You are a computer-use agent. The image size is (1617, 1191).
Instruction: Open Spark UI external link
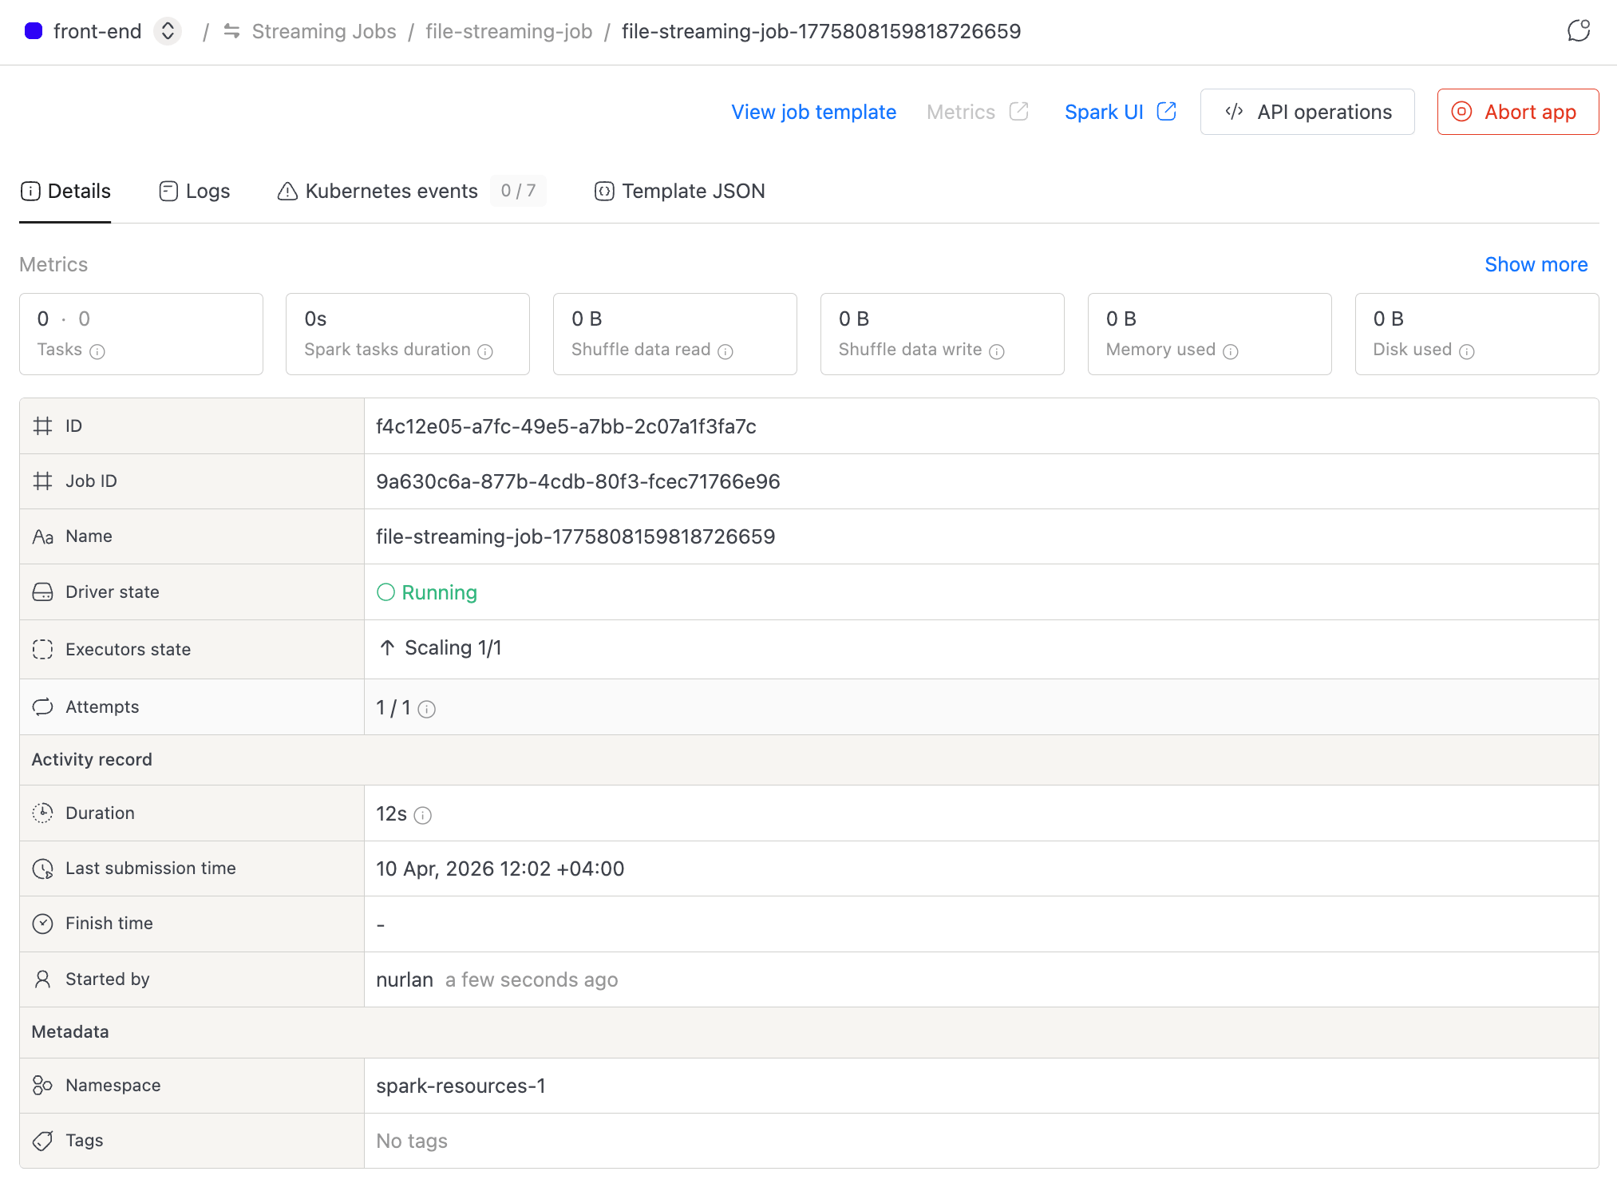tap(1120, 112)
